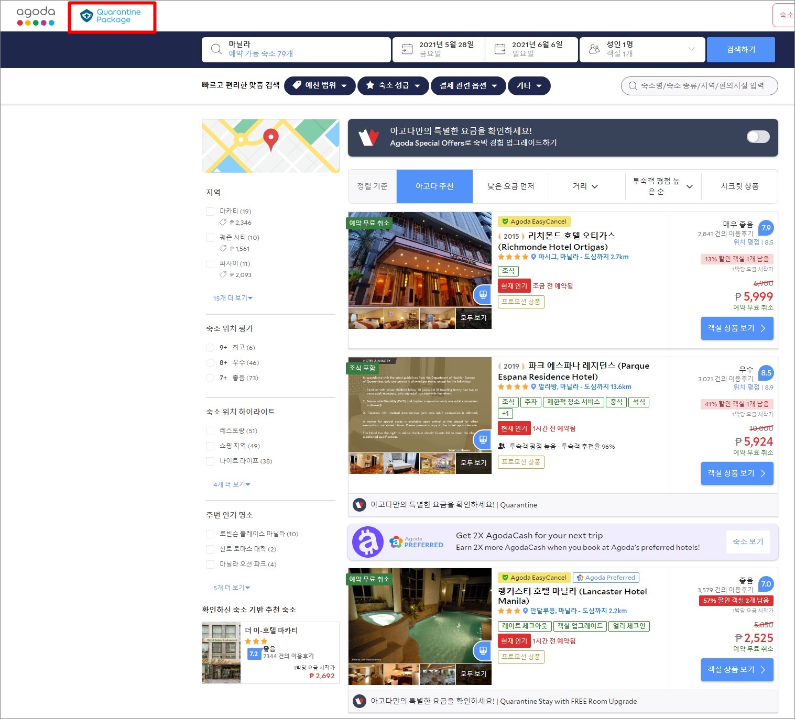Click the 7.0 rating badge

click(766, 584)
